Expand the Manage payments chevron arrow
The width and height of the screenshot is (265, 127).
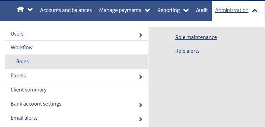[x=147, y=11]
